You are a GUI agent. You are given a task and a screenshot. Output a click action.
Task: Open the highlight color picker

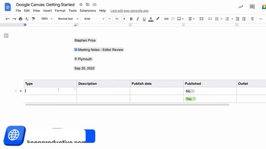158,19
